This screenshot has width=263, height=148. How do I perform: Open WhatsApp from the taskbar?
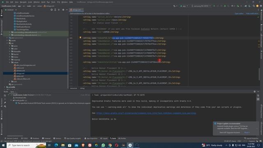tap(103, 145)
